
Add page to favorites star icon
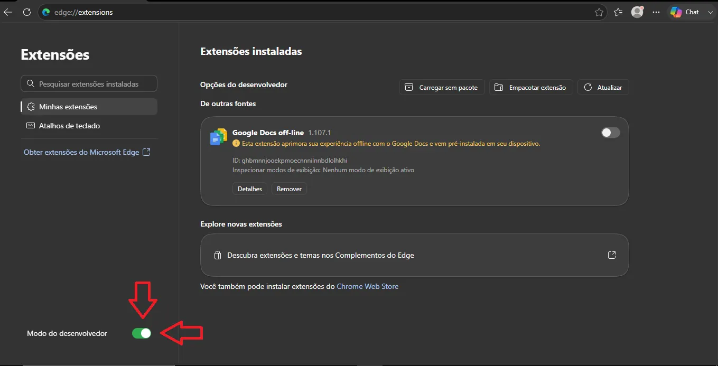click(599, 12)
